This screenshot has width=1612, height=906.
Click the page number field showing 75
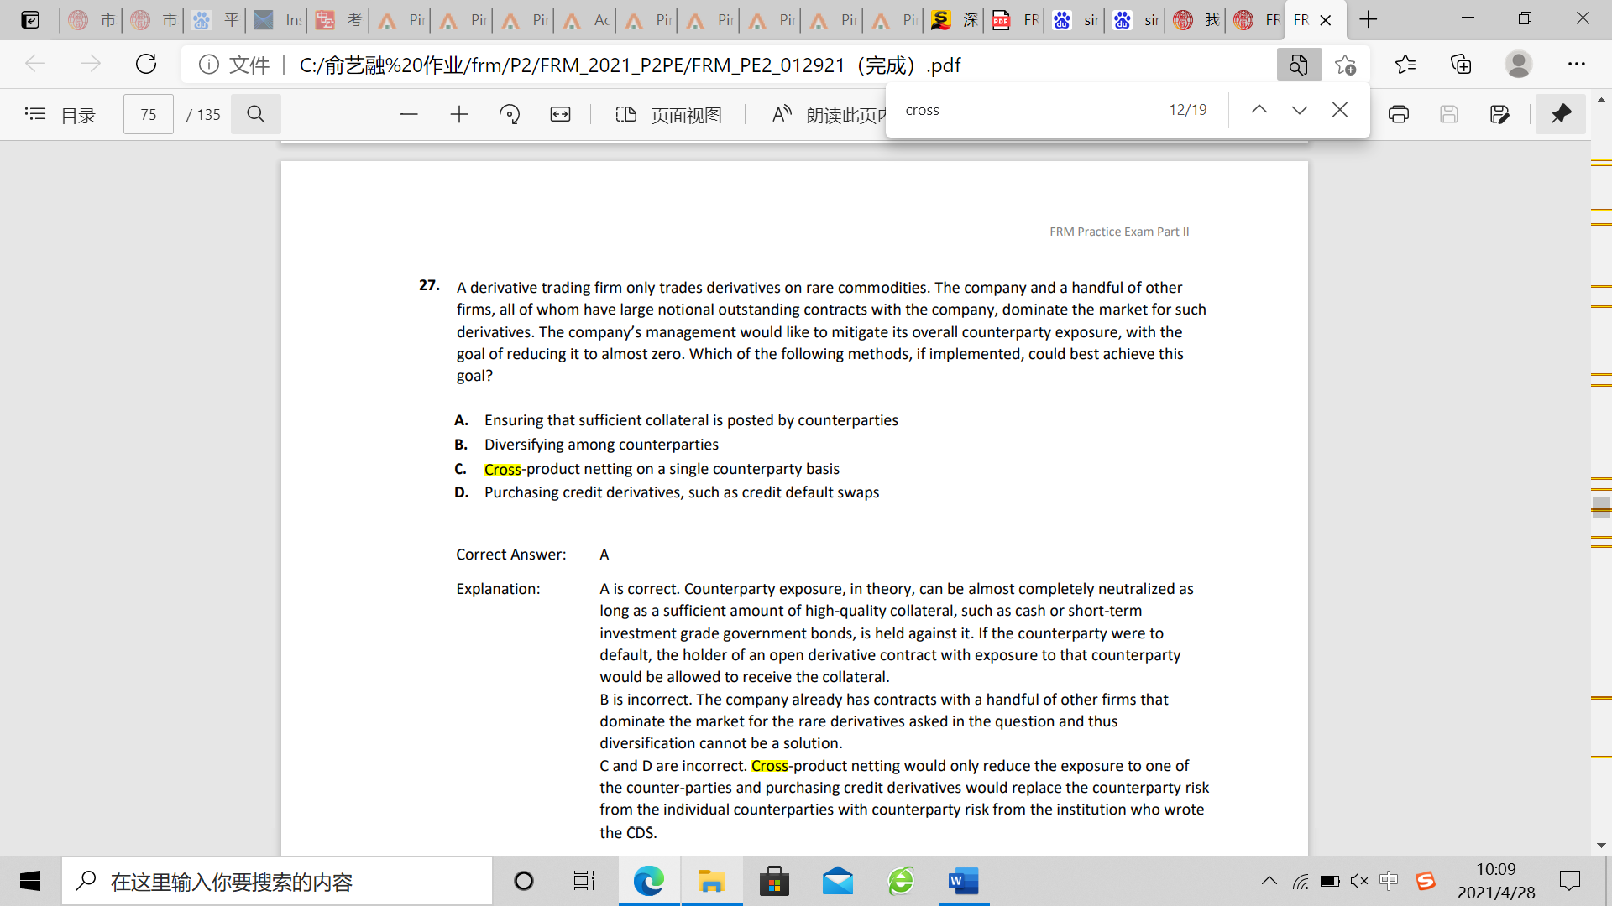tap(149, 114)
